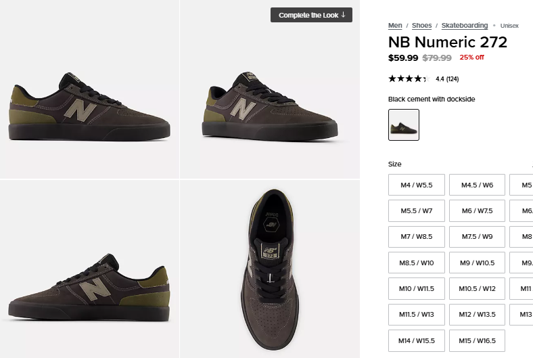The image size is (533, 358).
Task: Select size M15 / W16.5
Action: coord(477,340)
